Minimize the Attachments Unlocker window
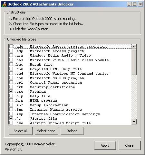This screenshot has height=155, width=145. pyautogui.click(x=129, y=4)
